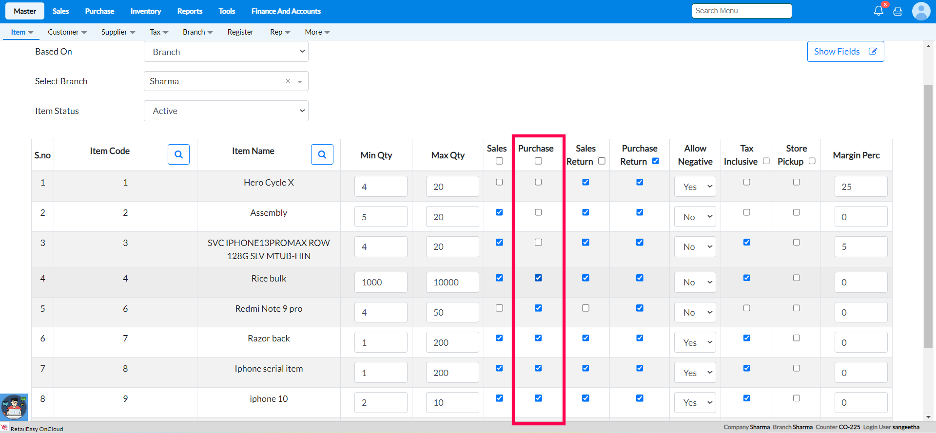Open the Finance And Accounts menu
936x433 pixels.
[x=286, y=11]
